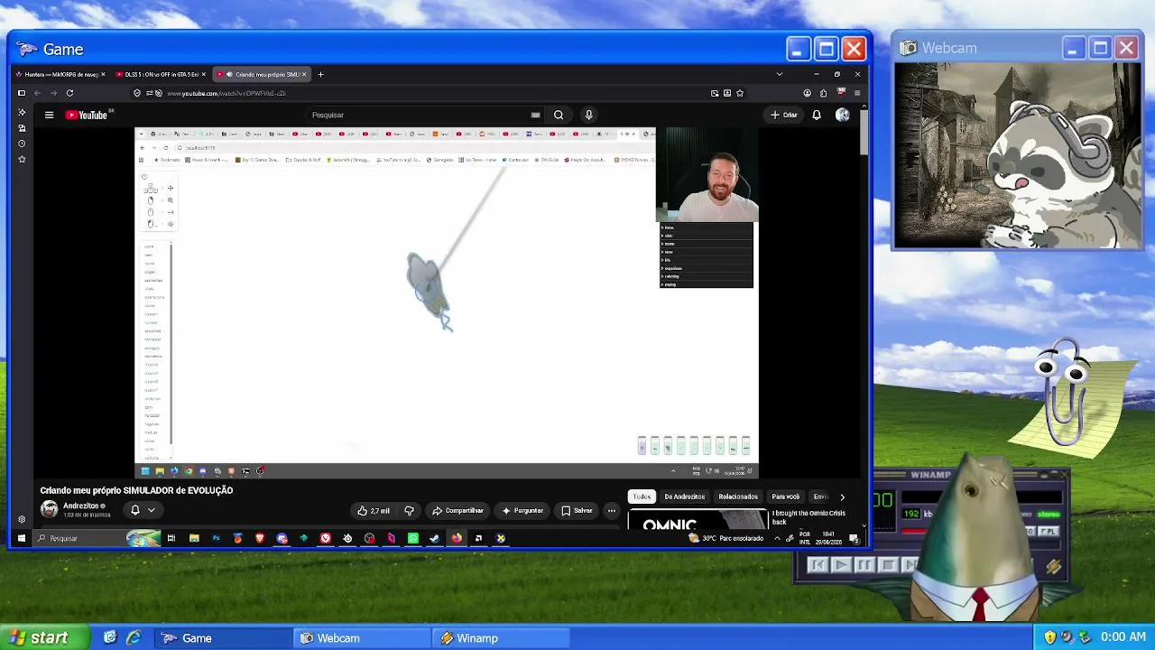Select the Todos filter chip
Image resolution: width=1155 pixels, height=650 pixels.
coord(642,497)
